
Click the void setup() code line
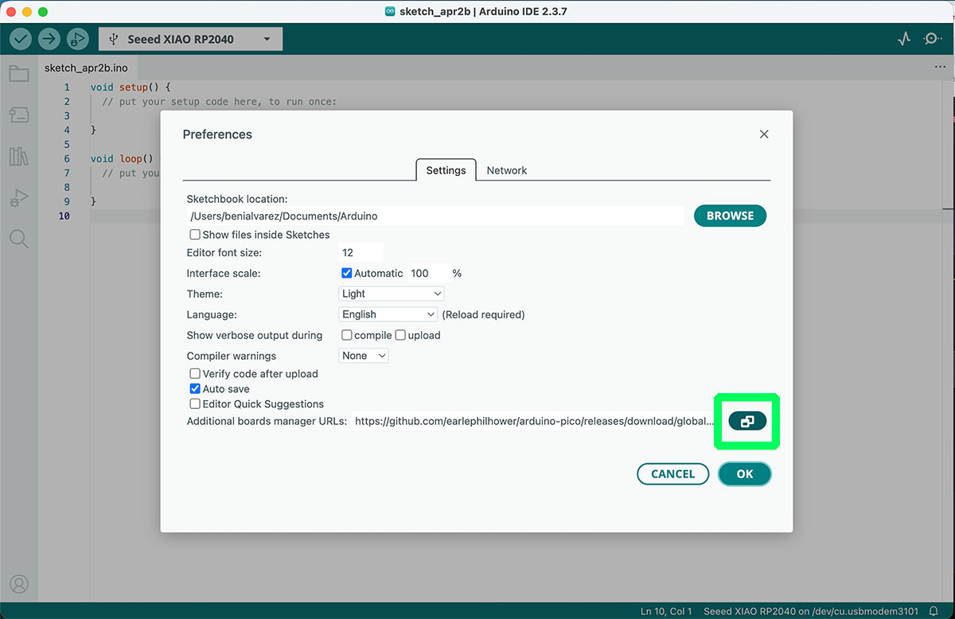pos(131,87)
